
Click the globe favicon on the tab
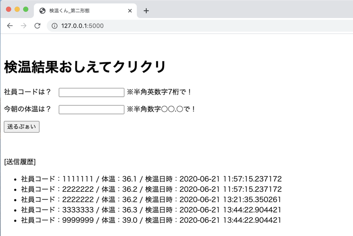[42, 11]
